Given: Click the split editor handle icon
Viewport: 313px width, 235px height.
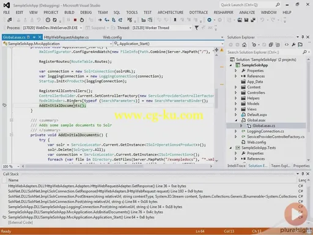Looking at the screenshot, I should pyautogui.click(x=216, y=50).
